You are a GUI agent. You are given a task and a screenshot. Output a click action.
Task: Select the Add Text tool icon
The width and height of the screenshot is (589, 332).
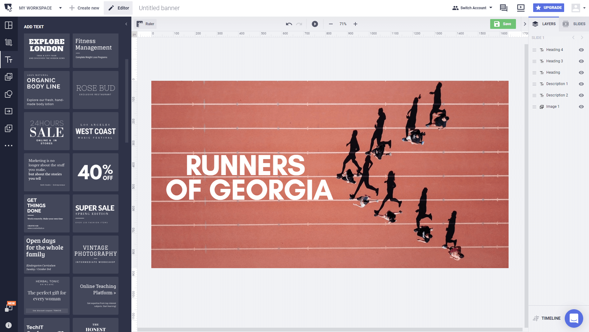(x=9, y=60)
